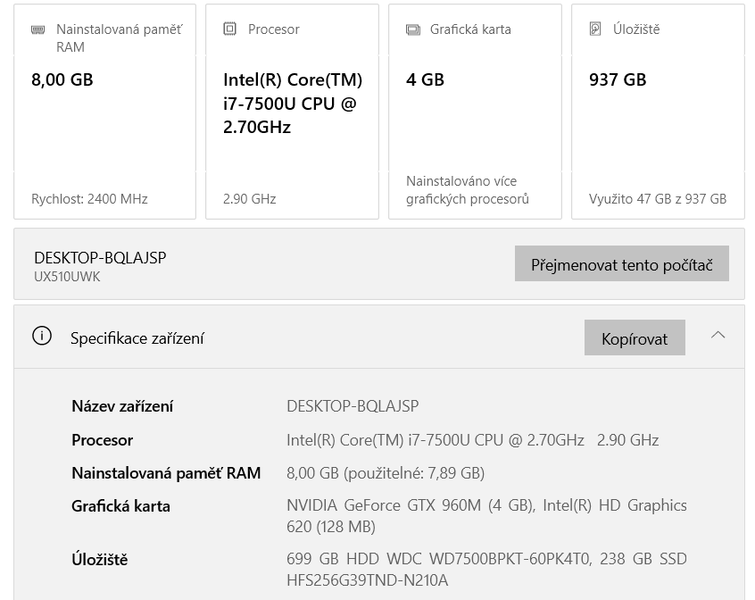
Task: Click the Kopírovat button
Action: pyautogui.click(x=635, y=338)
